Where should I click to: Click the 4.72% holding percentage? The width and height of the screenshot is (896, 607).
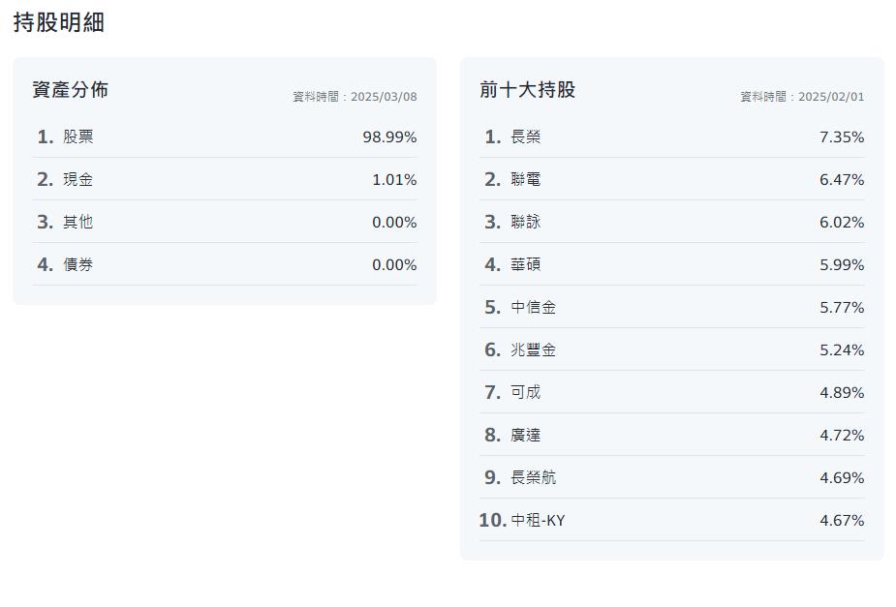842,435
